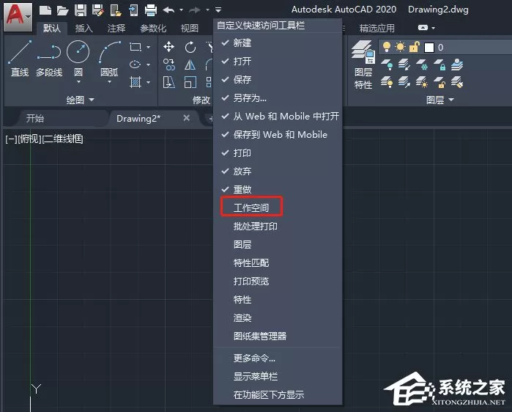Enable 工作空间 in the quick access menu
The image size is (512, 412).
[x=251, y=207]
